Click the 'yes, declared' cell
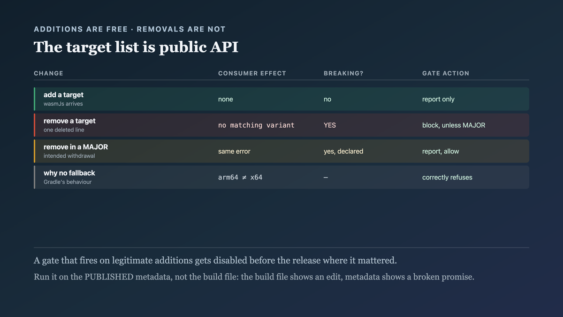The height and width of the screenshot is (317, 563). [x=343, y=151]
